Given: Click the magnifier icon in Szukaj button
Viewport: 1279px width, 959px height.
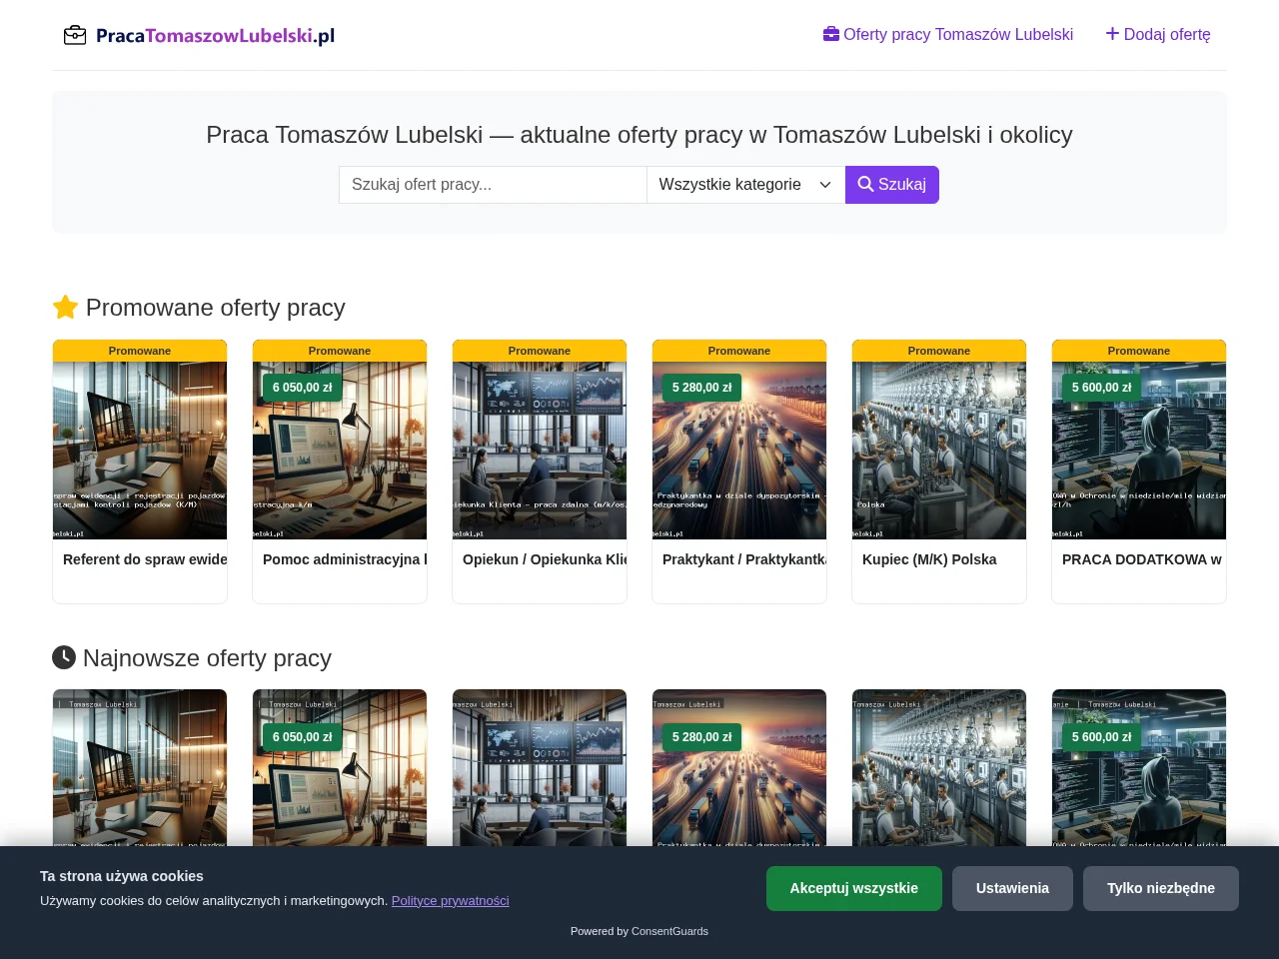Looking at the screenshot, I should point(866,184).
